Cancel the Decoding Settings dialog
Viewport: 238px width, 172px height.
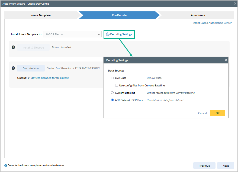click(x=202, y=113)
